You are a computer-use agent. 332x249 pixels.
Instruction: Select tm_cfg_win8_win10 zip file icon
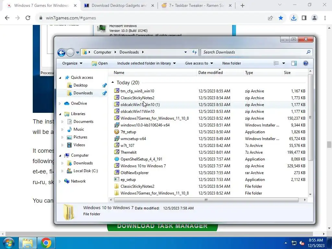117,91
